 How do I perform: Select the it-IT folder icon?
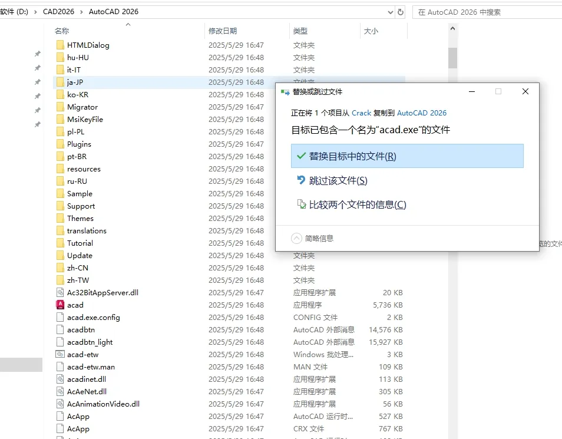point(60,70)
